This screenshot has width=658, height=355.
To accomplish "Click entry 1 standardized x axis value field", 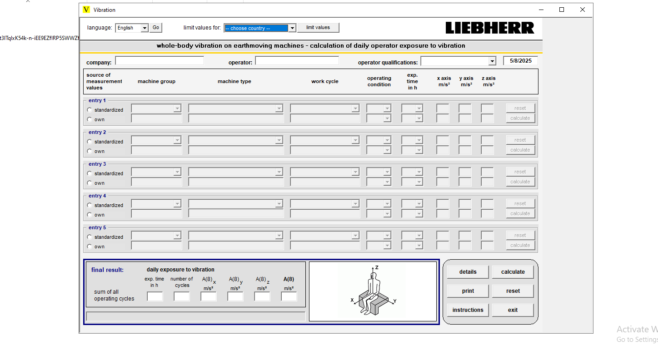I will [443, 108].
